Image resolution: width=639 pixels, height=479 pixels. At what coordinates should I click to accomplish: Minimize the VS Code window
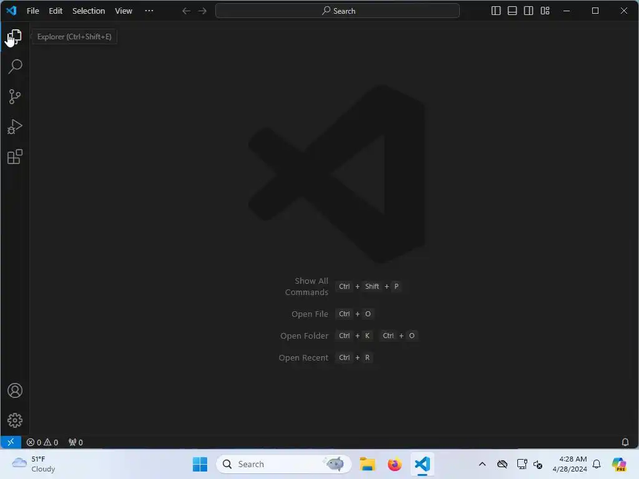[567, 11]
